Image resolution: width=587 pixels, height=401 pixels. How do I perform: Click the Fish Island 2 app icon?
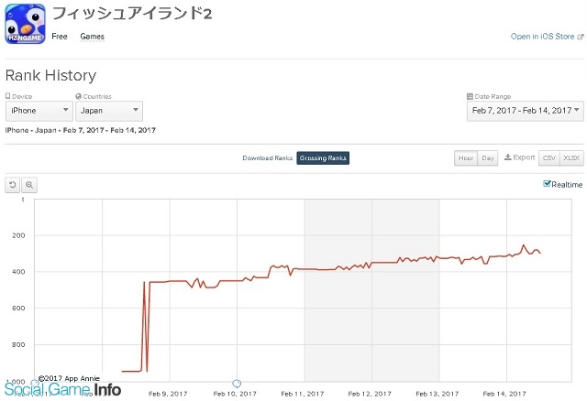[x=25, y=24]
